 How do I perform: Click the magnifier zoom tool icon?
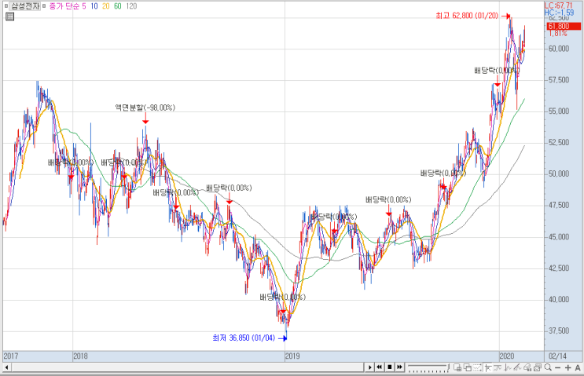[548, 367]
